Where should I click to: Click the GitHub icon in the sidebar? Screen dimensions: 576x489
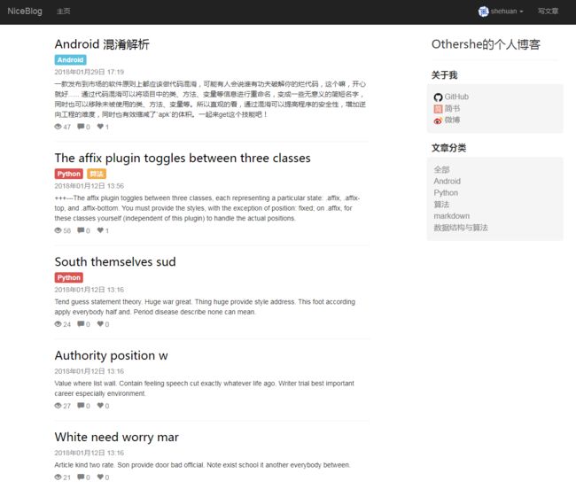(x=438, y=97)
